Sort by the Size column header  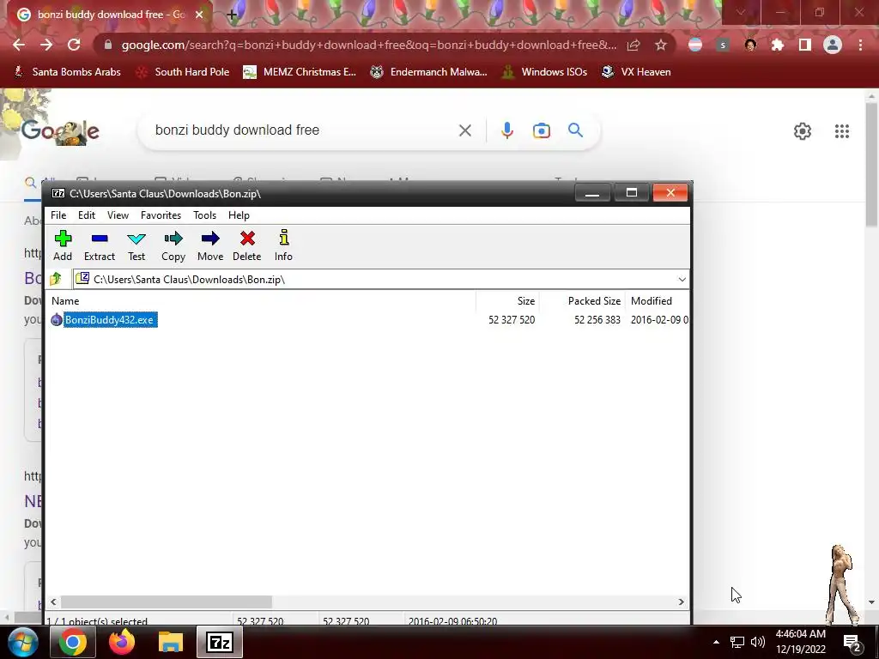[x=526, y=301]
